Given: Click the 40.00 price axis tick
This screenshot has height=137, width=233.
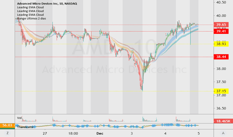Looking at the screenshot, I should pos(221,16).
